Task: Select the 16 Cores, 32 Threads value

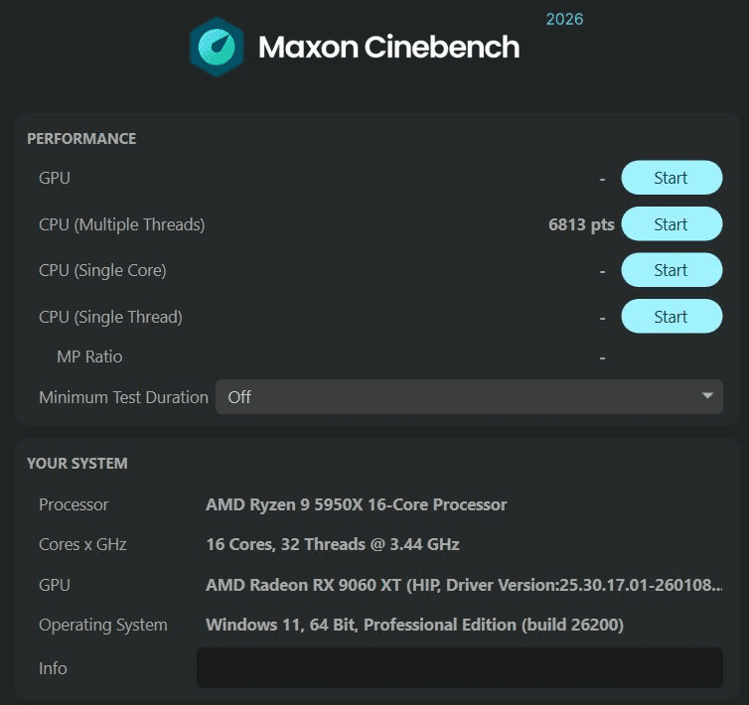Action: coord(332,544)
